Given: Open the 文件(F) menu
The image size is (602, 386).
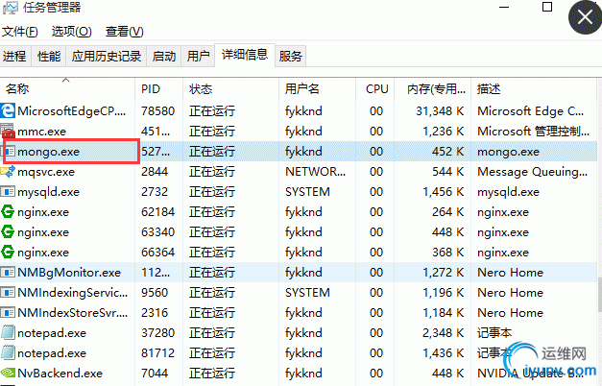Looking at the screenshot, I should point(19,31).
